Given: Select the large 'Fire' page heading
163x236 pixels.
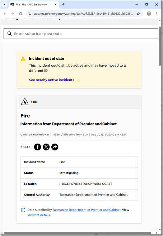Looking at the screenshot, I should pos(25,116).
